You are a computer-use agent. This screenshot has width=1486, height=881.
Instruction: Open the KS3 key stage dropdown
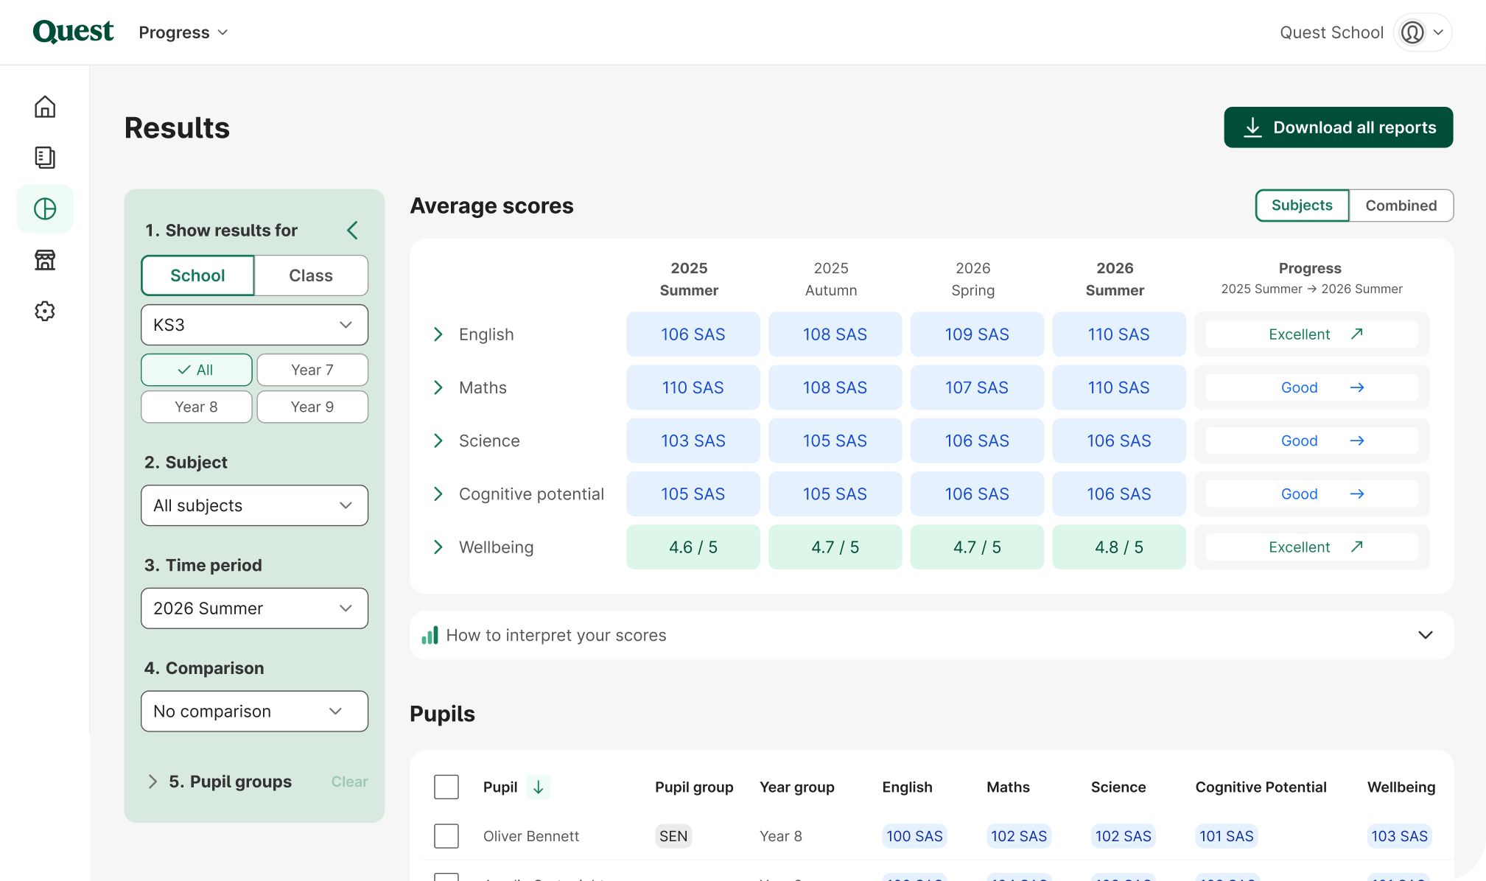pos(255,325)
